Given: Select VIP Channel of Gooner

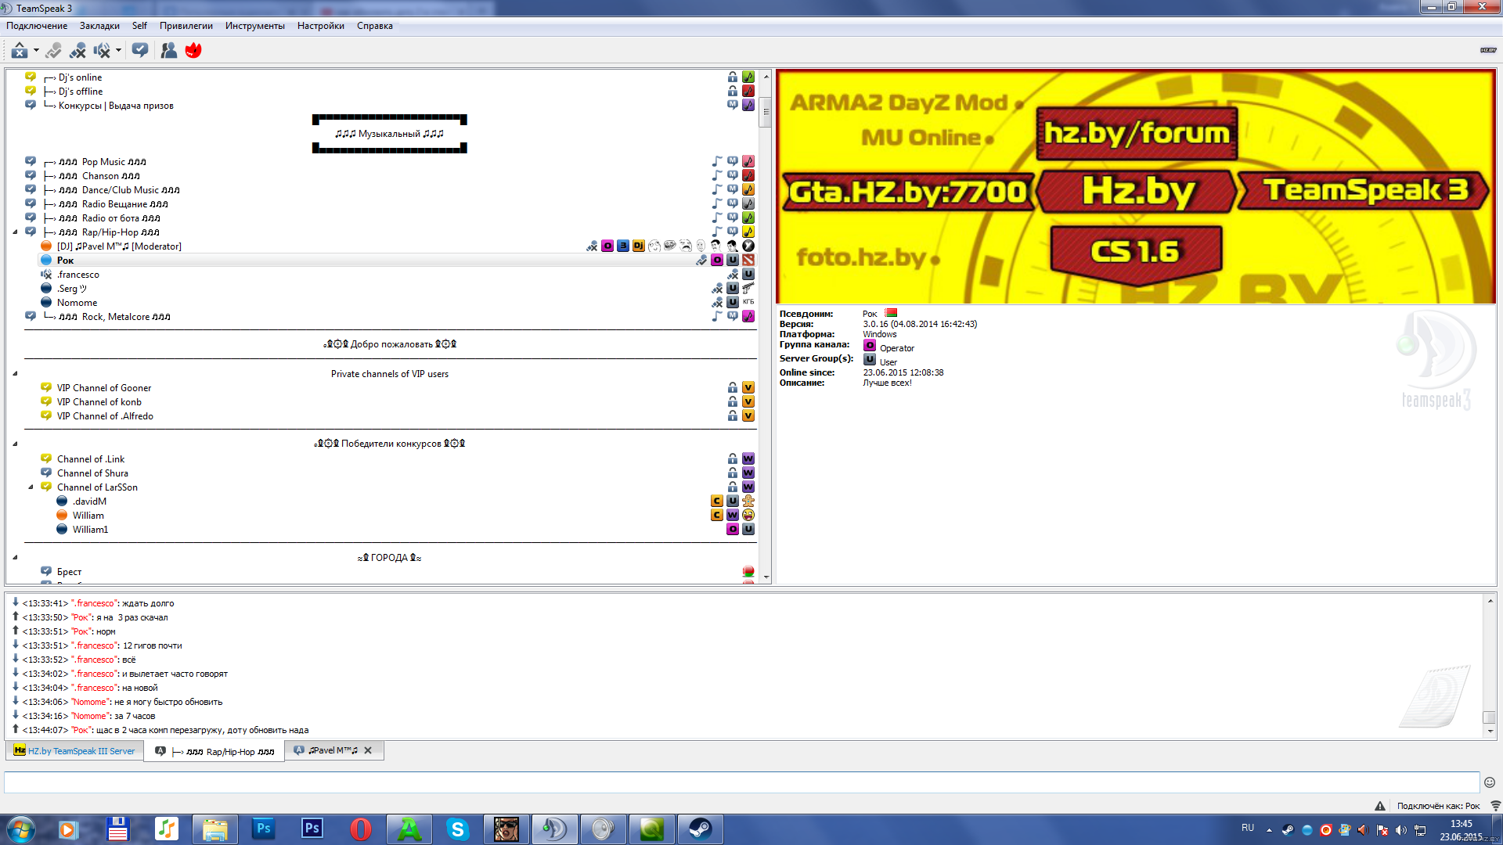Looking at the screenshot, I should pos(104,388).
